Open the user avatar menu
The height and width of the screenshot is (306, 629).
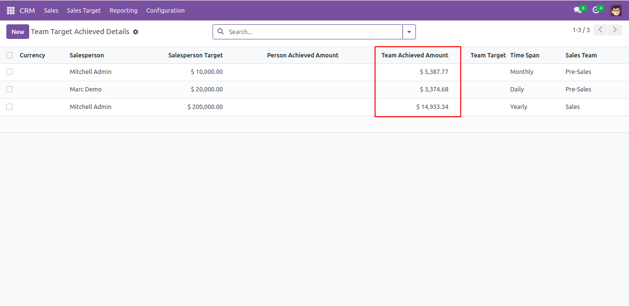616,10
